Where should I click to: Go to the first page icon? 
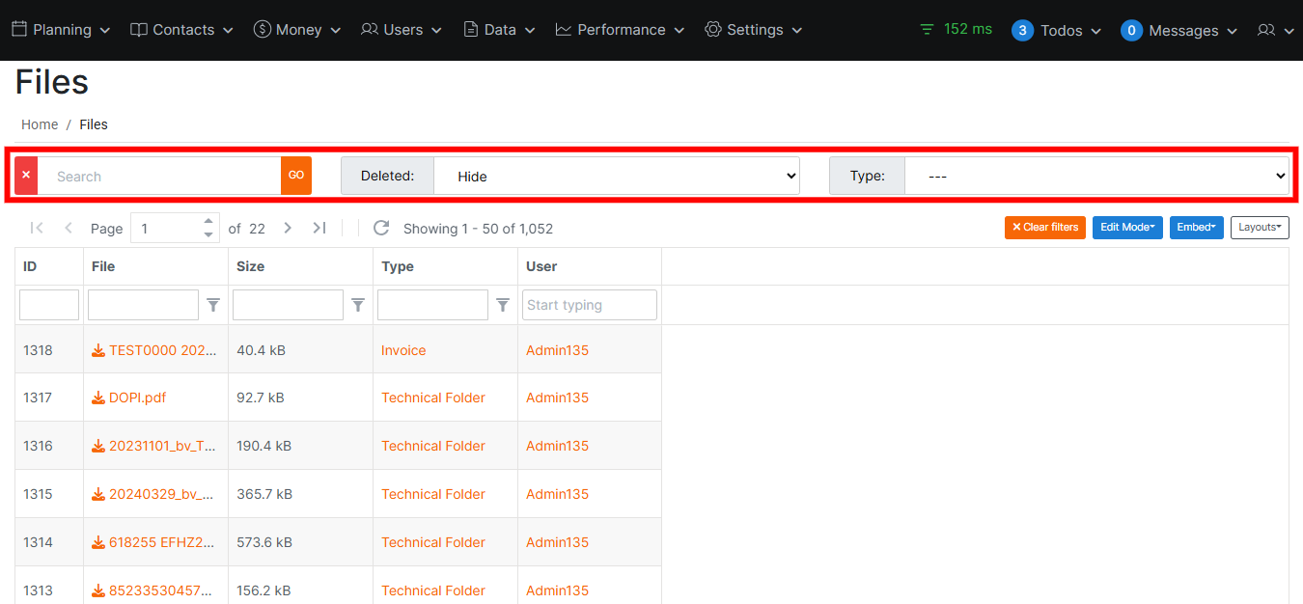point(37,228)
